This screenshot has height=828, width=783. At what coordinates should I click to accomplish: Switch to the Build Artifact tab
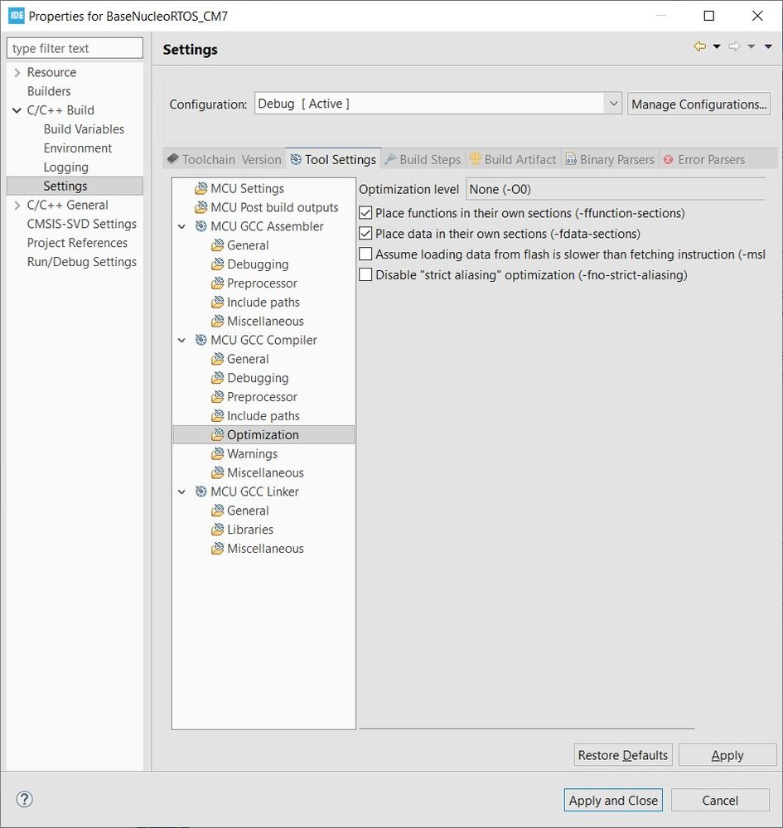coord(513,159)
